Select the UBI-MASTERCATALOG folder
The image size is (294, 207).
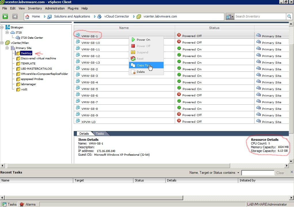tap(36, 69)
